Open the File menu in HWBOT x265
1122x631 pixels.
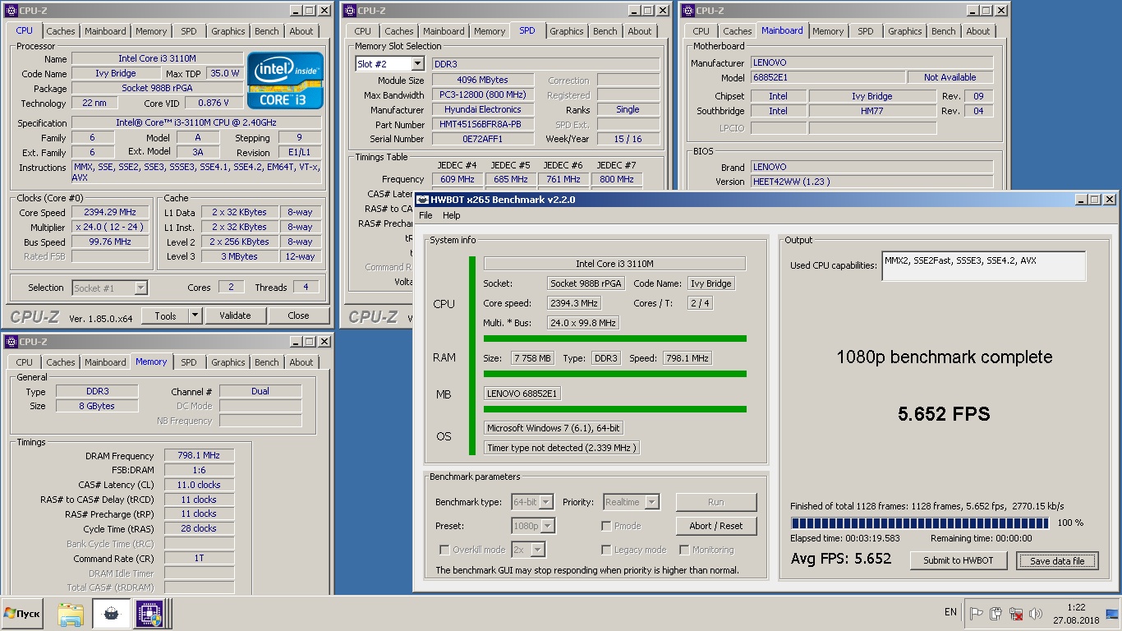click(x=425, y=215)
